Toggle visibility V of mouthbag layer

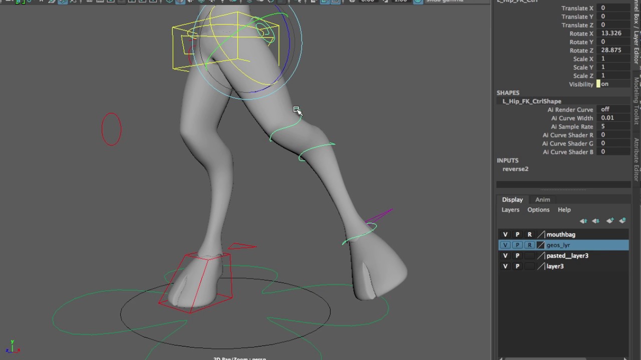point(505,234)
